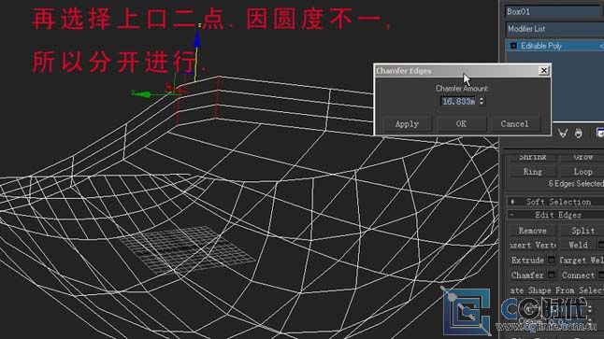The image size is (604, 339).
Task: Click the Apply button in Chamfer Edges
Action: point(407,124)
